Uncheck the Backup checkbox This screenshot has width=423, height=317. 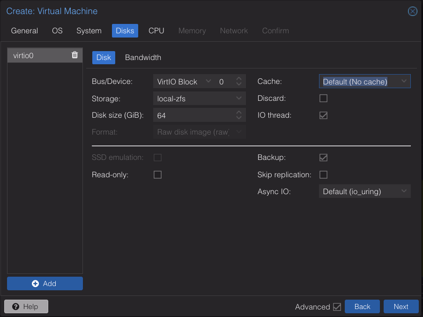323,158
